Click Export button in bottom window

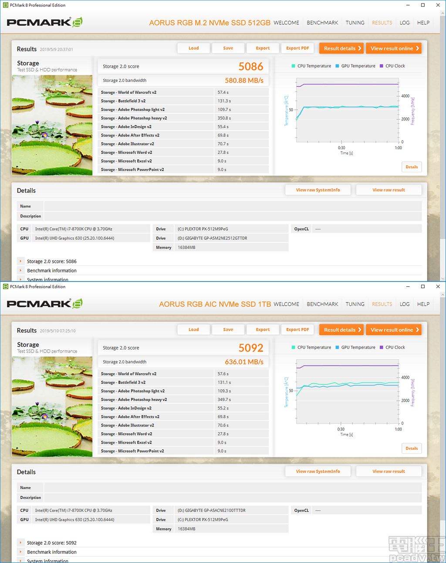pos(263,330)
